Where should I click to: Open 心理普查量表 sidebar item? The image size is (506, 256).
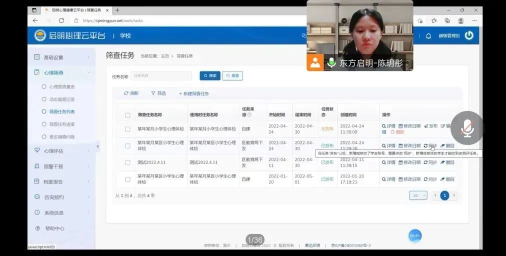[62, 86]
